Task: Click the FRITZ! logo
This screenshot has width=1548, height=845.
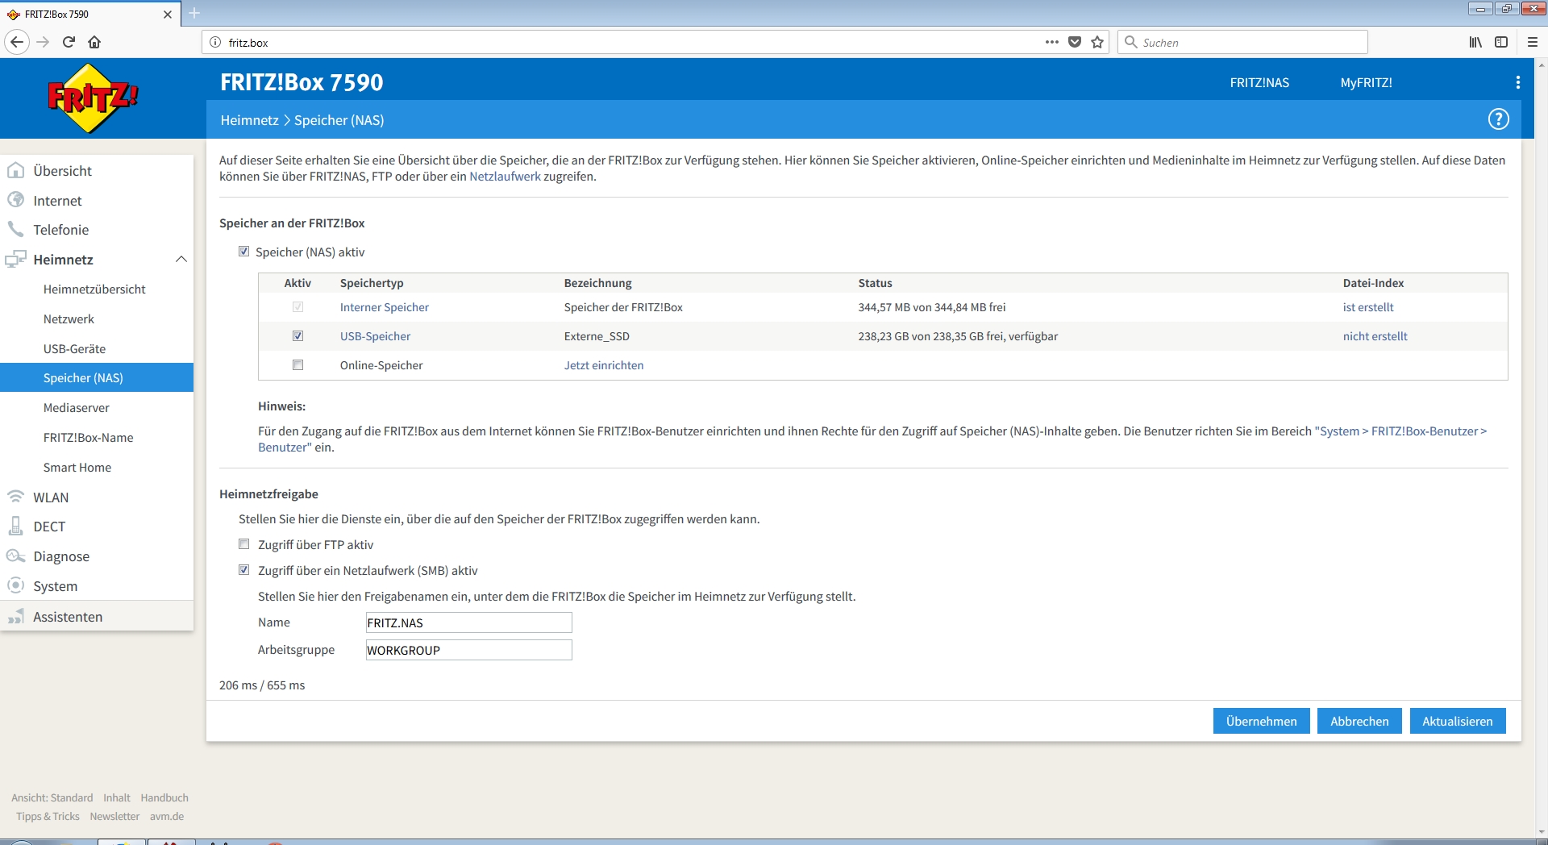Action: coord(94,98)
